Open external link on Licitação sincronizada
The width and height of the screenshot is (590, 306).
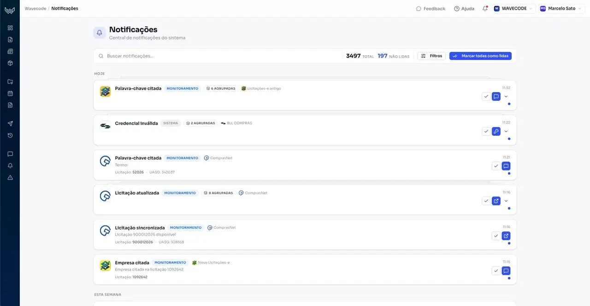(506, 236)
